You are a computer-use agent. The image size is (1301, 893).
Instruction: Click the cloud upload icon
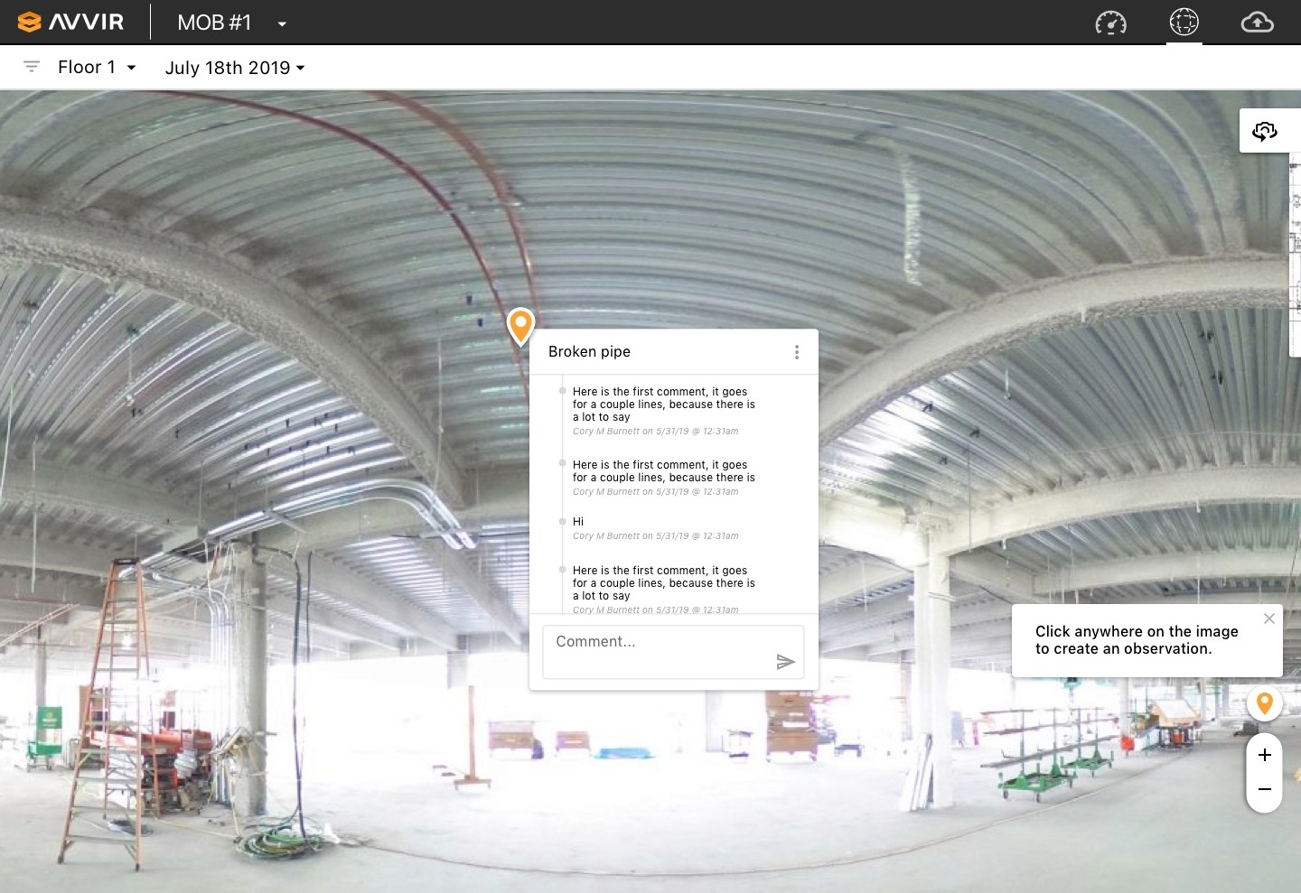pos(1258,22)
